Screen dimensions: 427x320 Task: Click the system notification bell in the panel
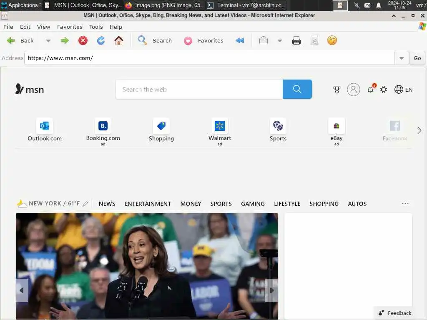379,5
